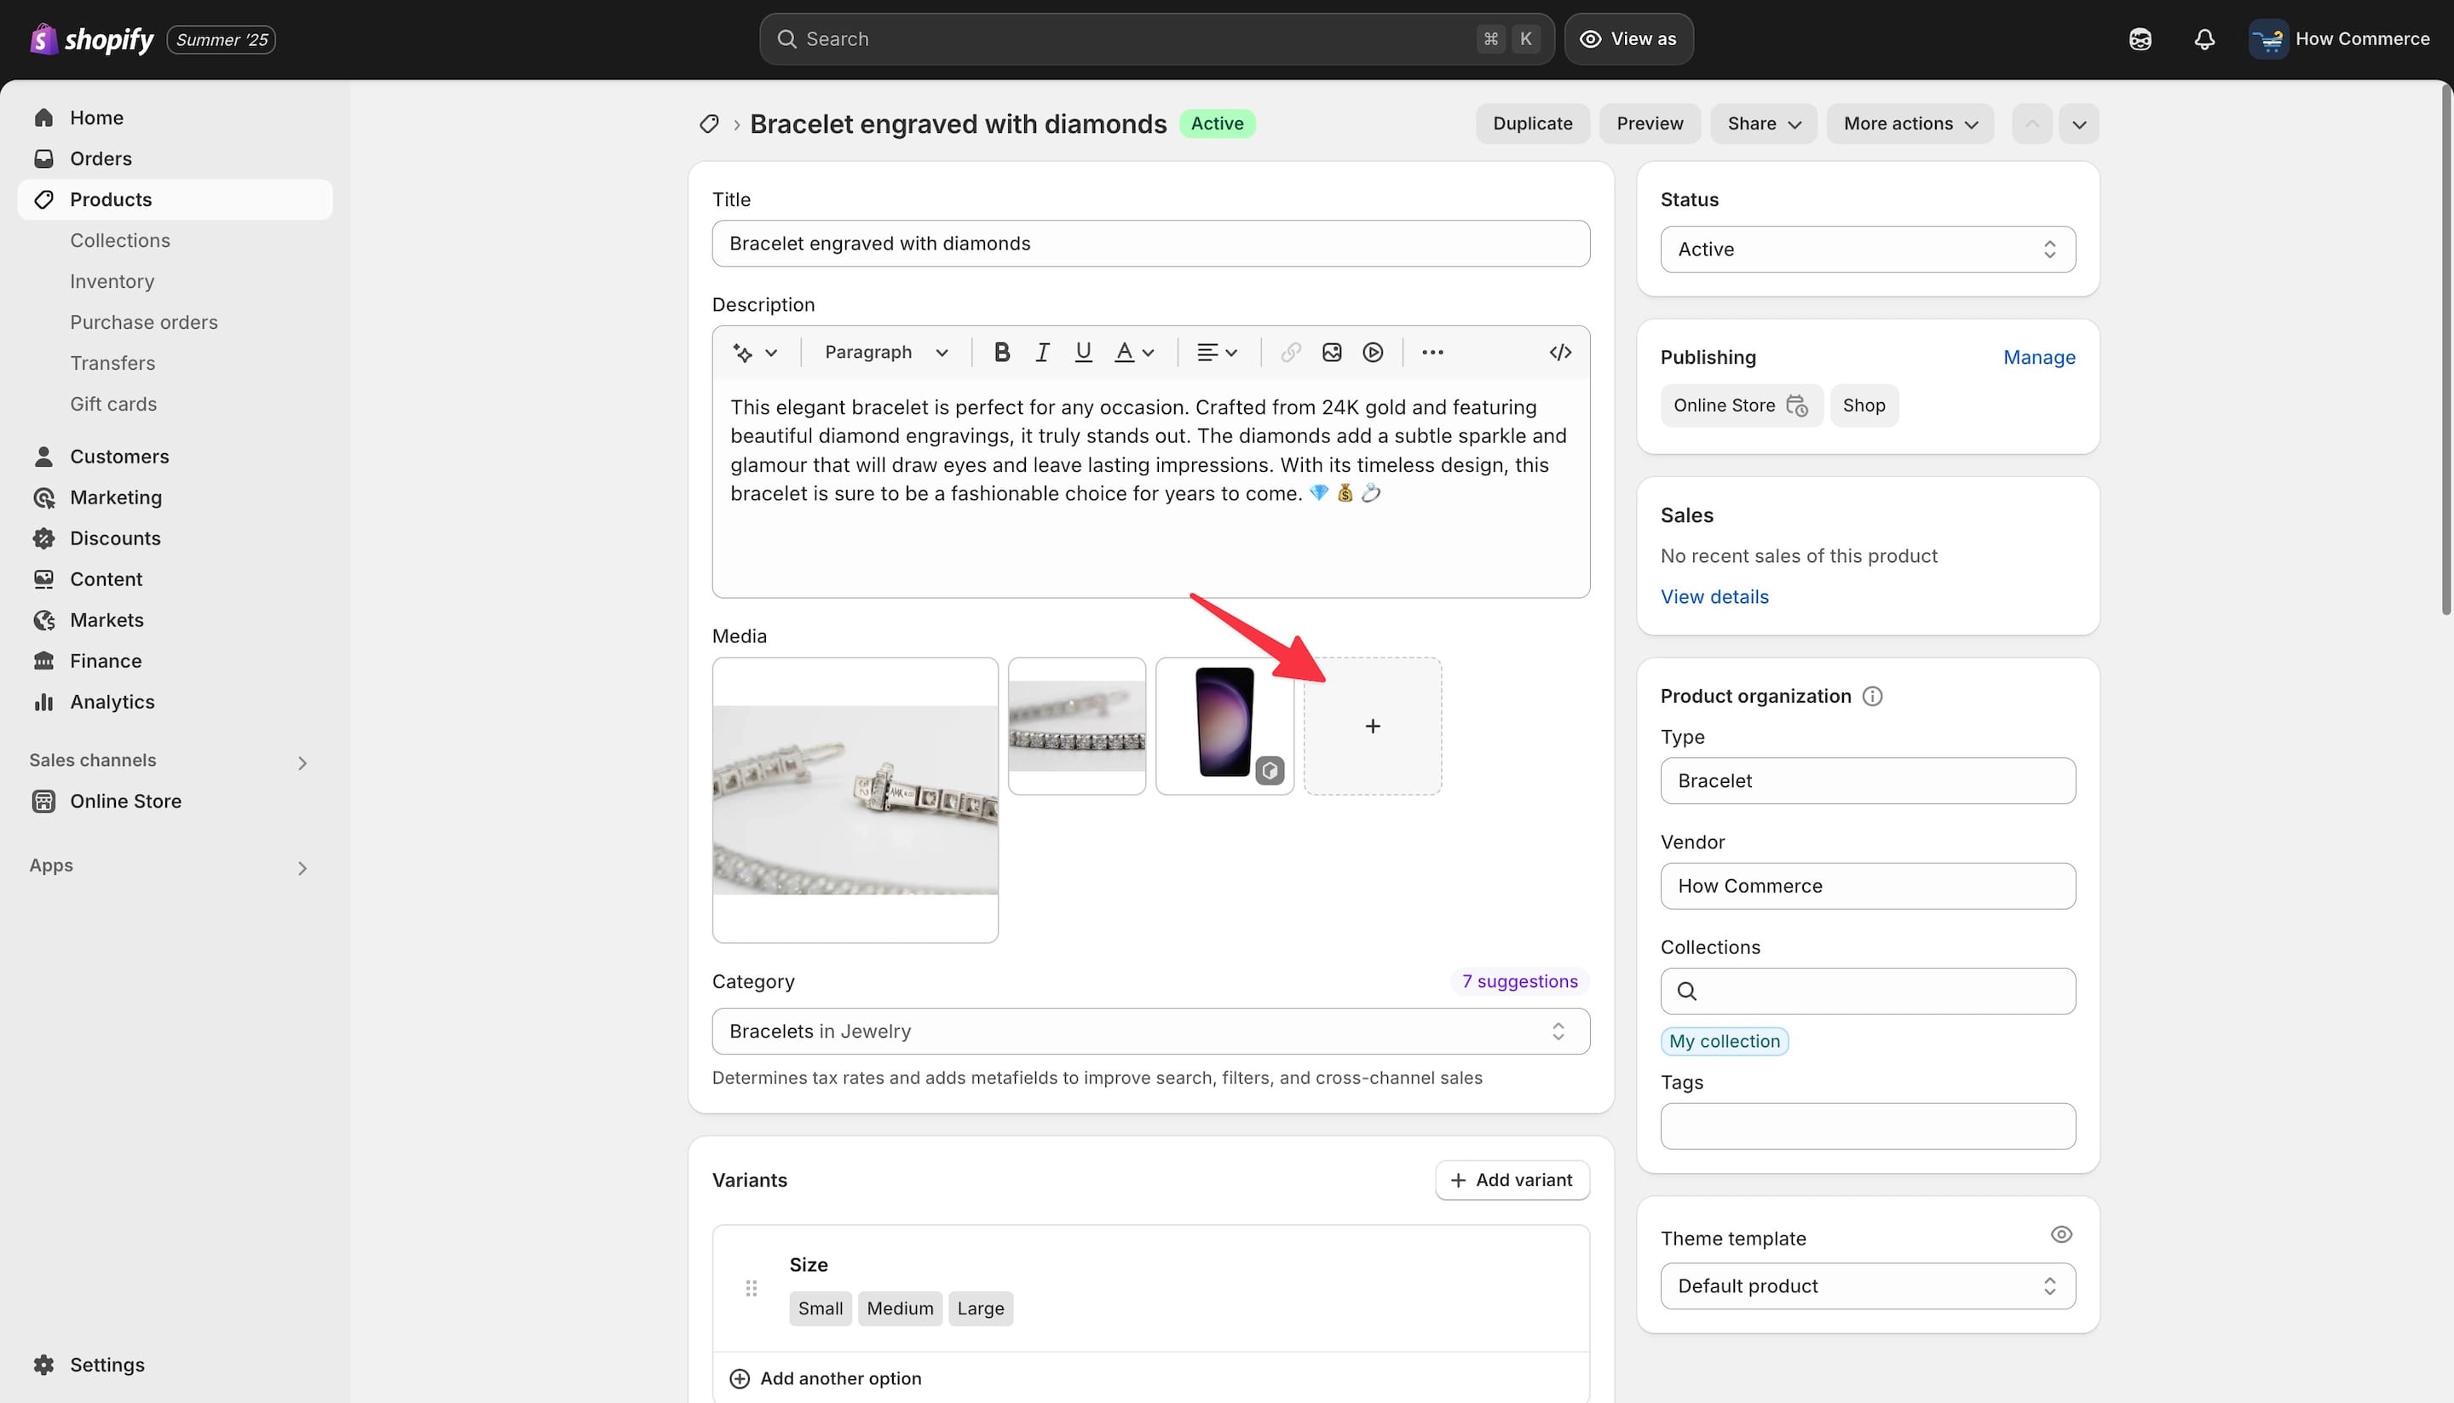This screenshot has width=2454, height=1403.
Task: Open the text alignment options
Action: pyautogui.click(x=1217, y=353)
